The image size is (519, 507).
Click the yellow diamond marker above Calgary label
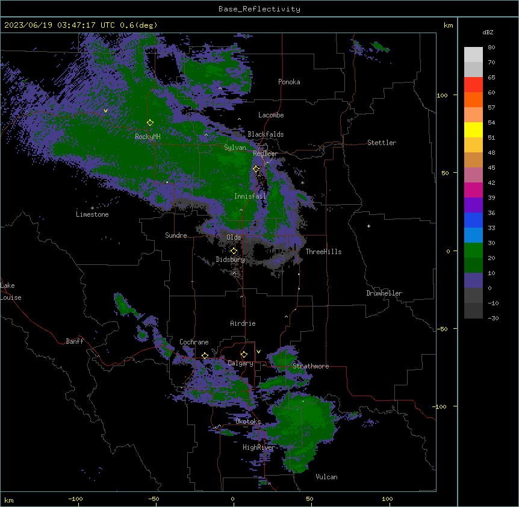[x=244, y=355]
